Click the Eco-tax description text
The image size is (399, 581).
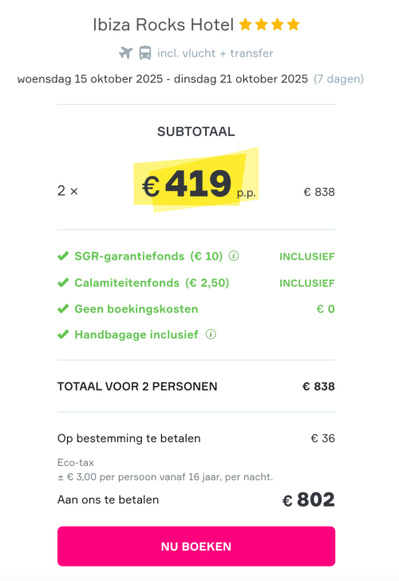165,470
